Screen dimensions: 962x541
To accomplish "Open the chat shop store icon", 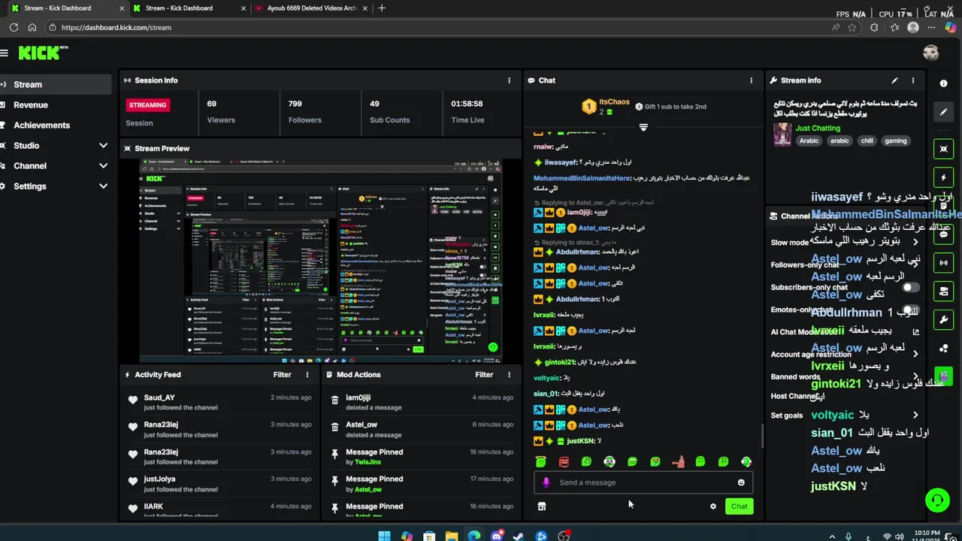I will [541, 506].
